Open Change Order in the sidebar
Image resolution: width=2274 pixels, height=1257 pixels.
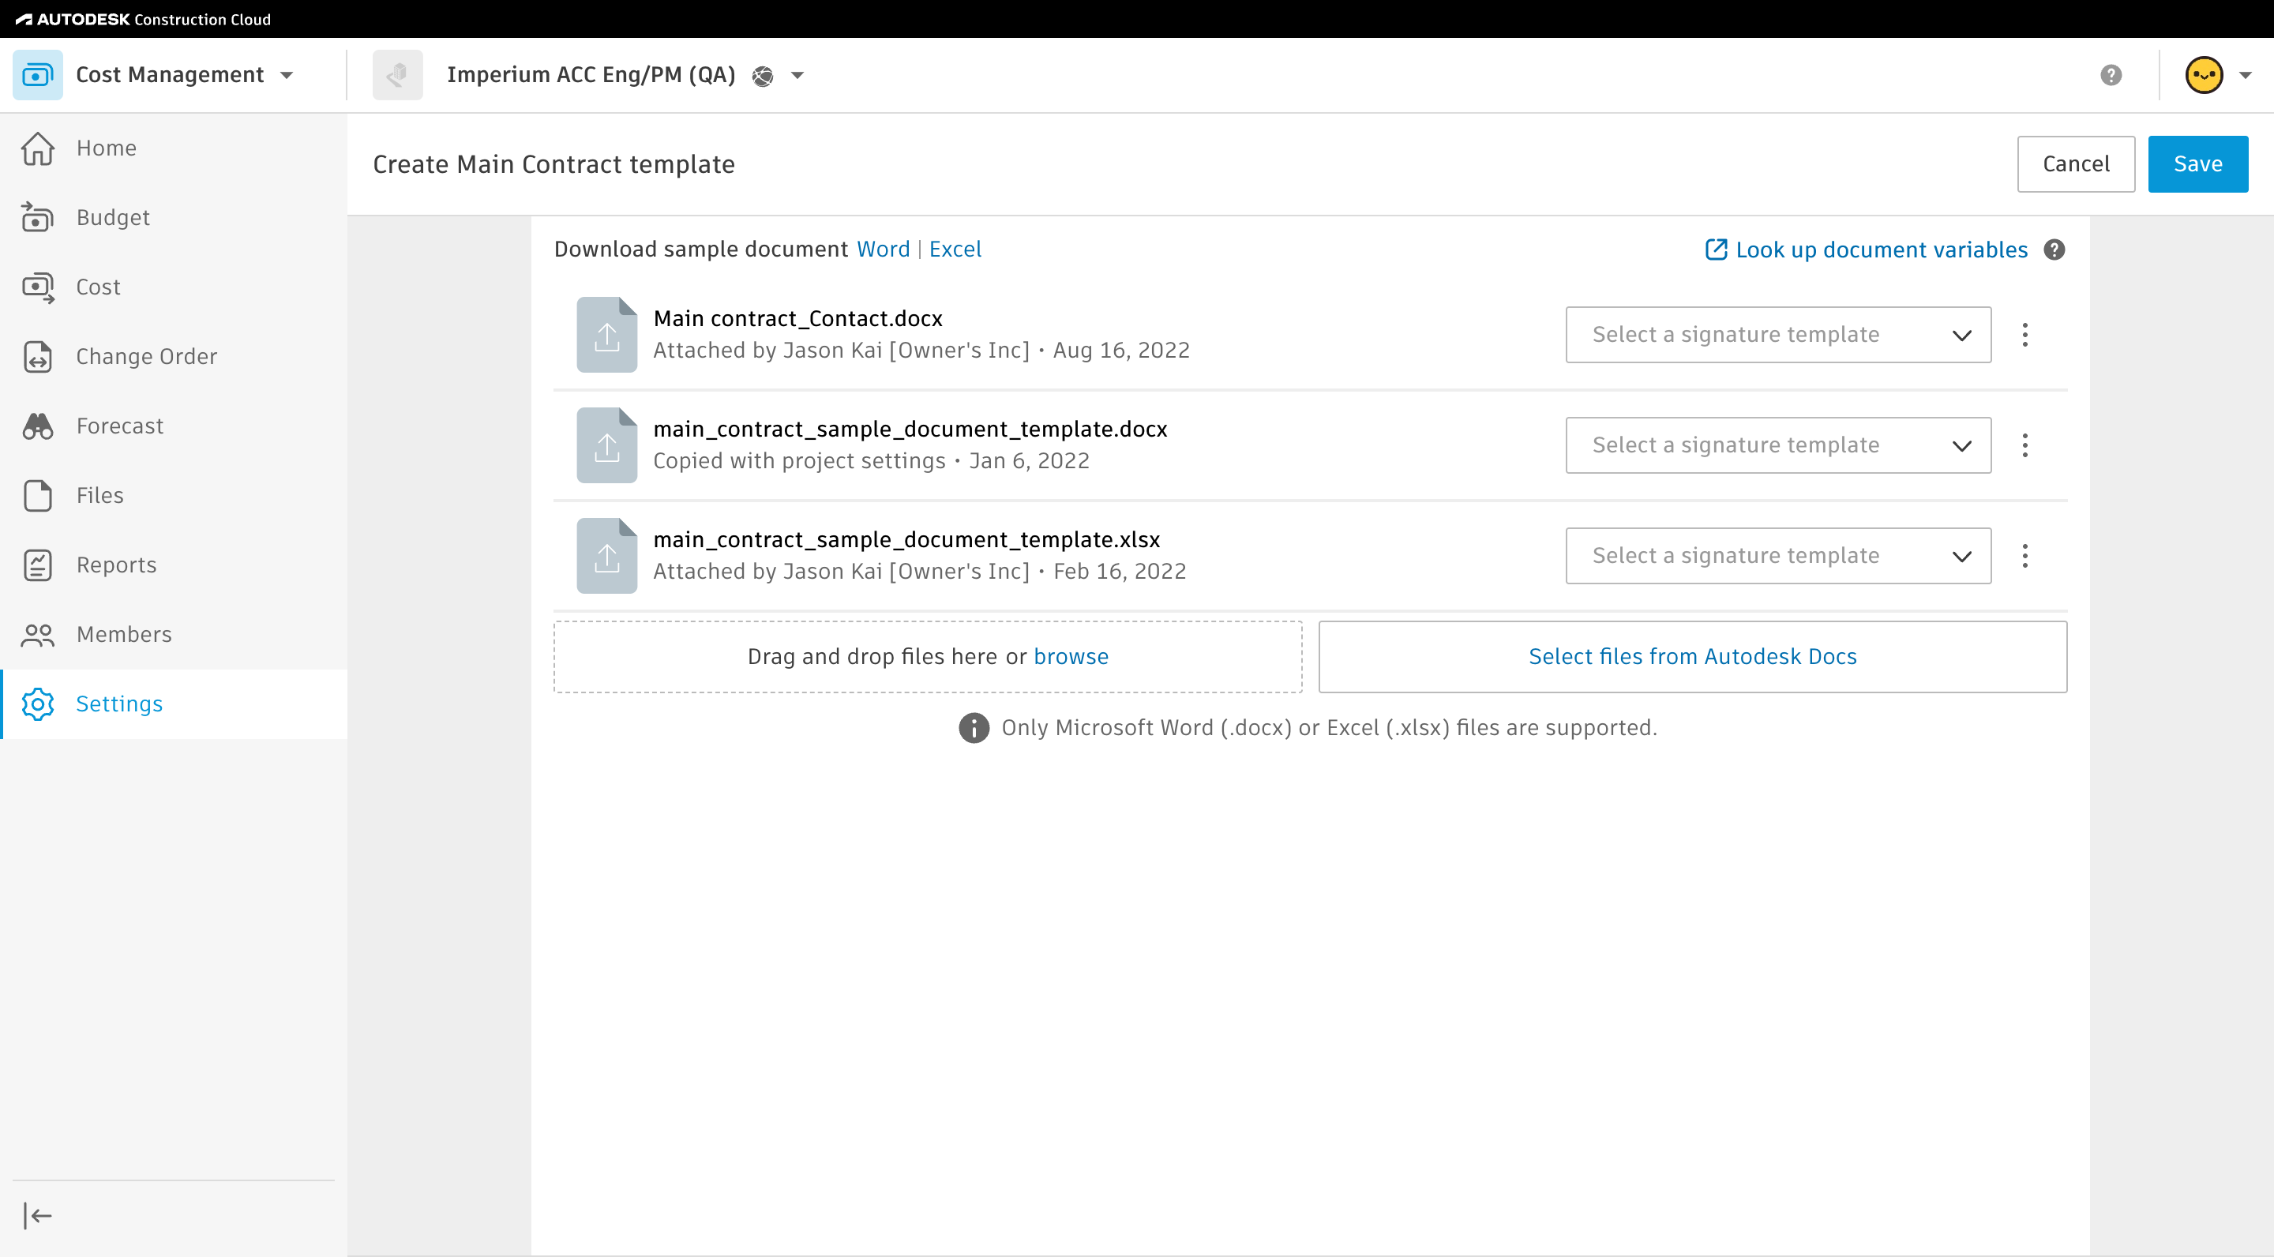(147, 356)
